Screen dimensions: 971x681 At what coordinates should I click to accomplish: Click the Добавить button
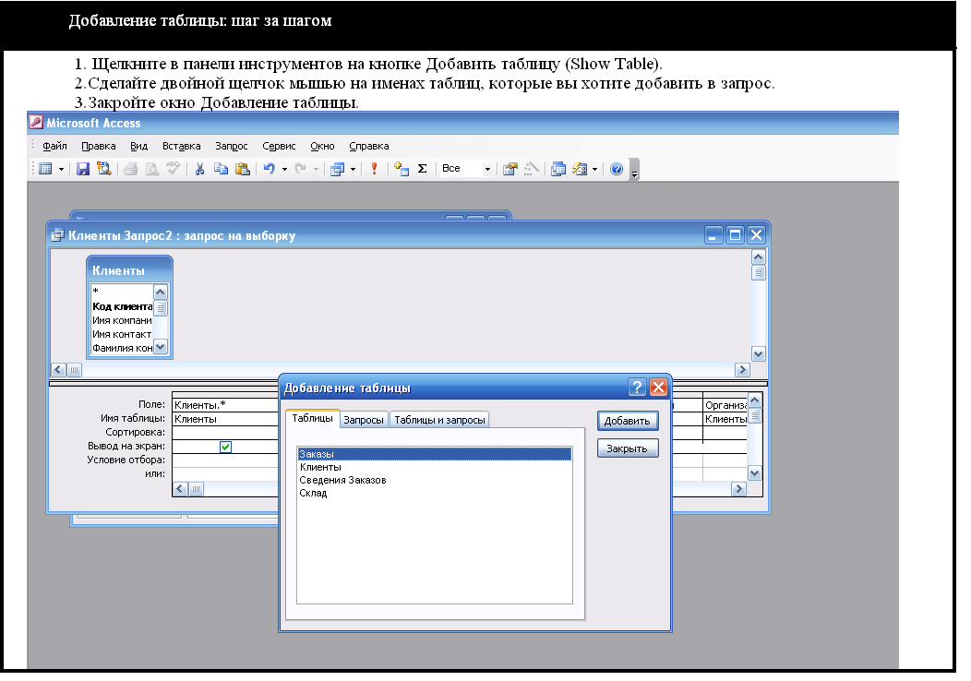[628, 421]
